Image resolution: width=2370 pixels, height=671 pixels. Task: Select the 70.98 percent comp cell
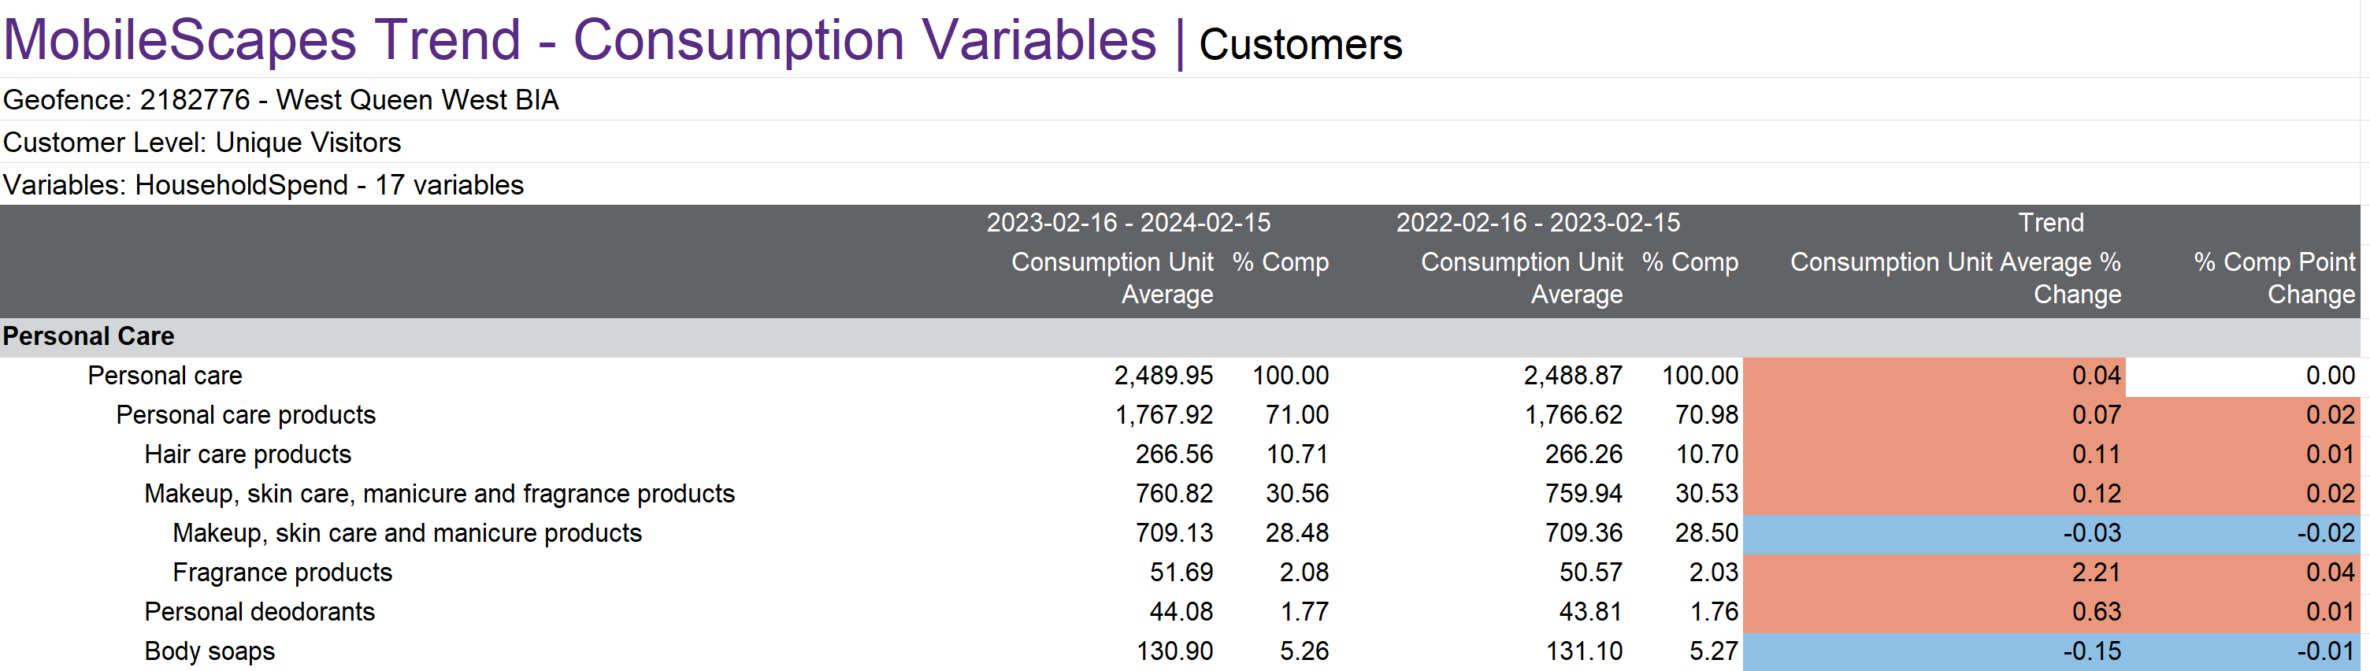point(1707,415)
